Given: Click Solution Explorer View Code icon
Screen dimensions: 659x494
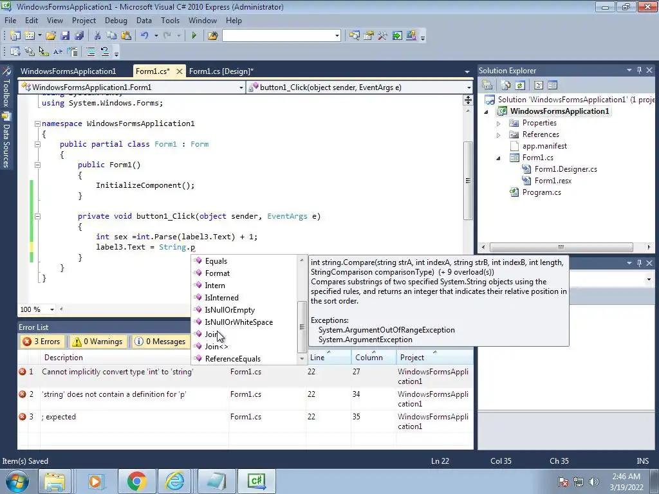Looking at the screenshot, I should tap(539, 86).
